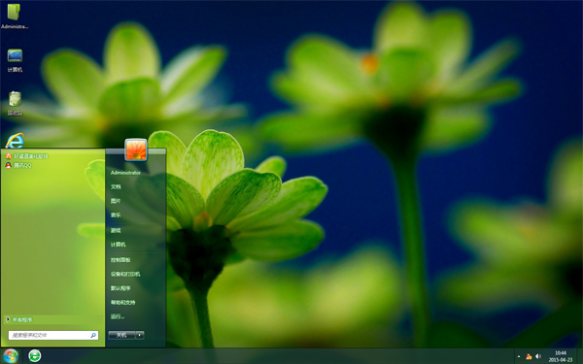Image resolution: width=583 pixels, height=364 pixels.
Task: Open 默认程序 in the Start menu
Action: [x=120, y=288]
